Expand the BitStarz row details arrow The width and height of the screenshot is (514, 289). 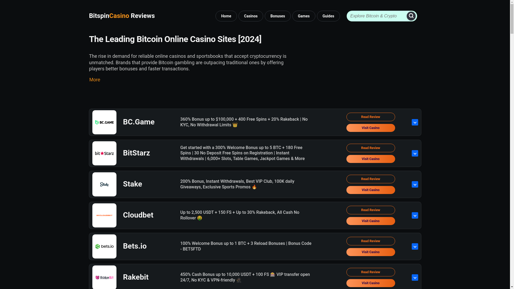tap(415, 153)
